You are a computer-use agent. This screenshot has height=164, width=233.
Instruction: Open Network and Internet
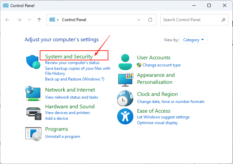[x=70, y=90]
